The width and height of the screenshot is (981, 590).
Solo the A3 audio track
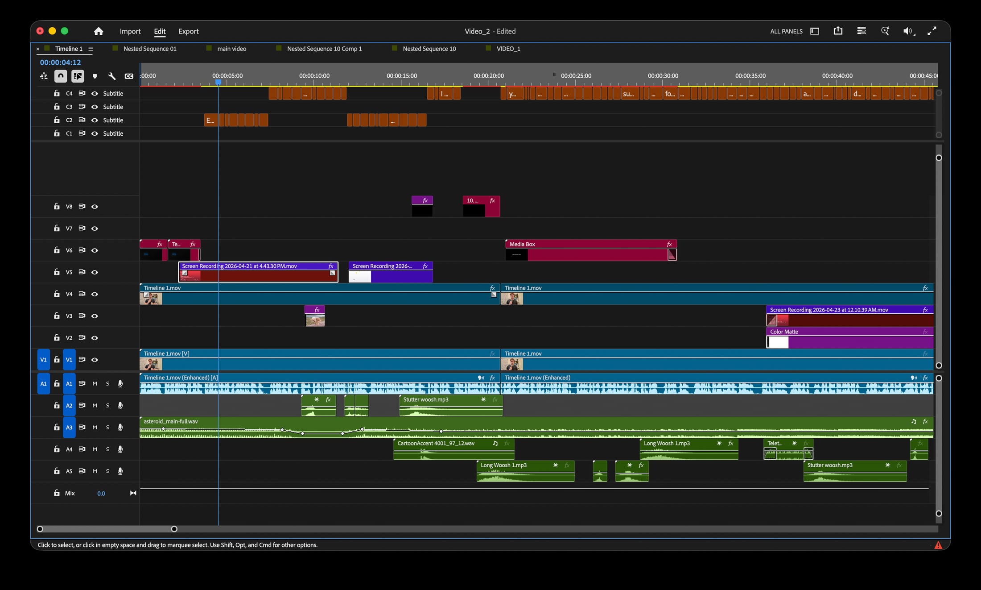click(x=107, y=427)
